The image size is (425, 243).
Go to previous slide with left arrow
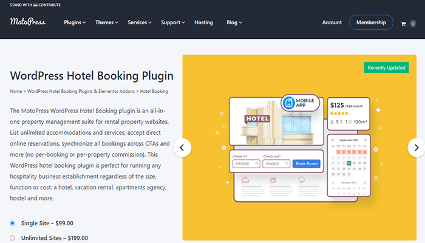click(x=183, y=147)
